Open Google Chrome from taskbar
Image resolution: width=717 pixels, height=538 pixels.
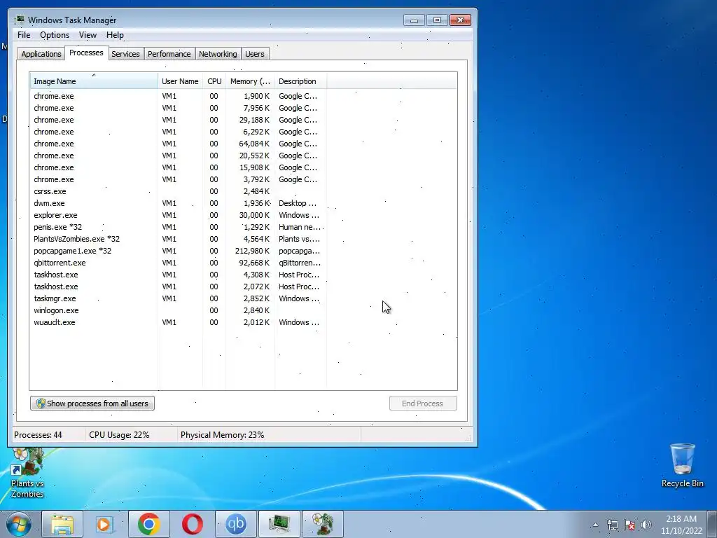point(148,524)
